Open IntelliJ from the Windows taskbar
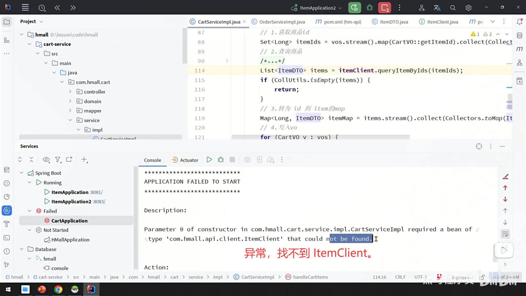Viewport: 526px width, 296px height. (91, 289)
